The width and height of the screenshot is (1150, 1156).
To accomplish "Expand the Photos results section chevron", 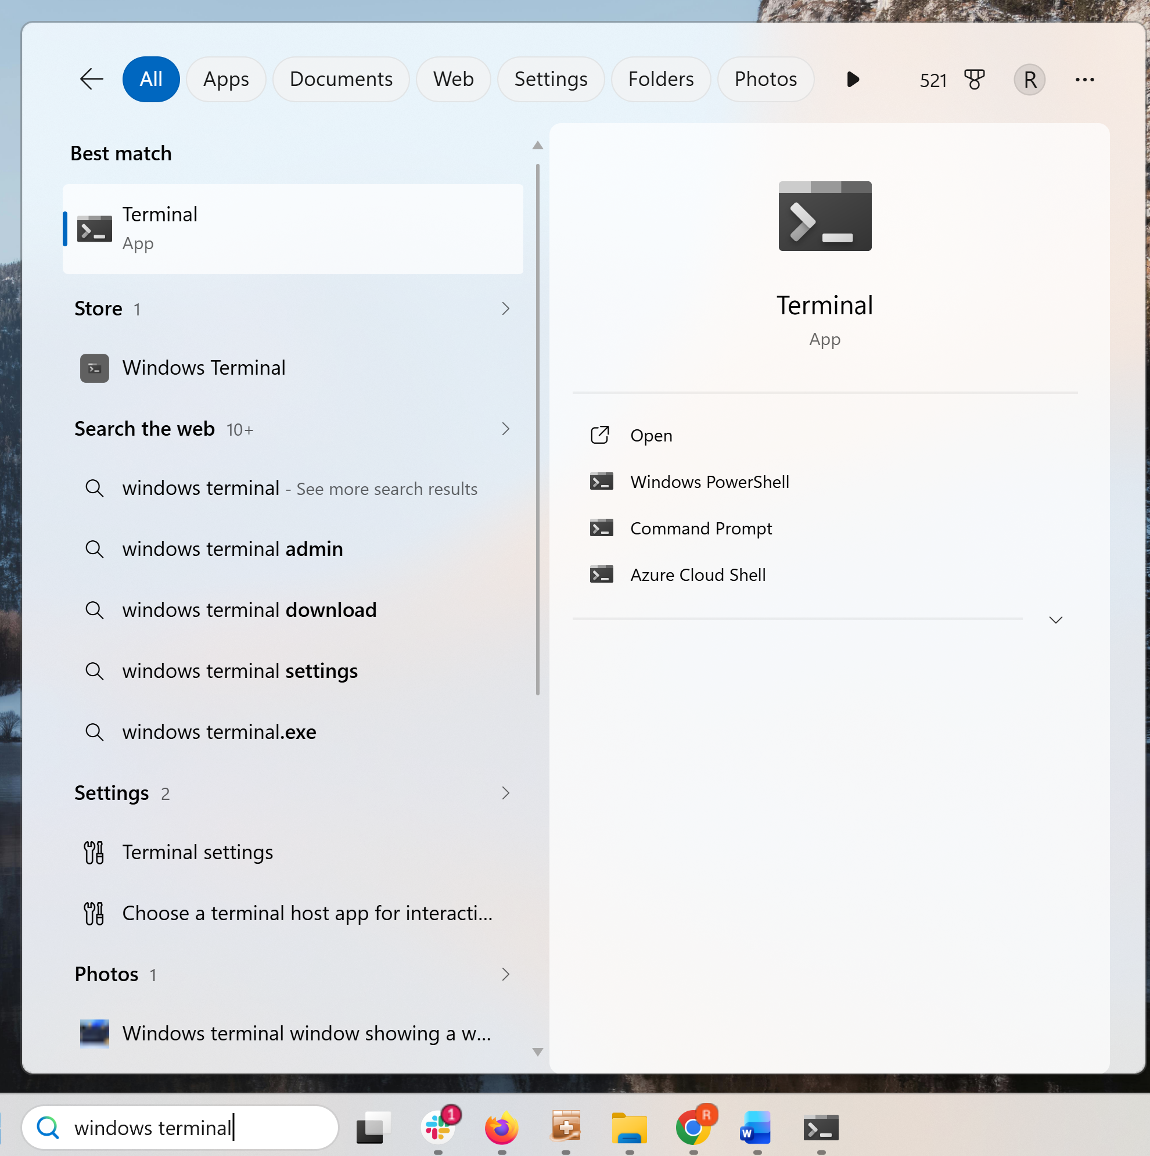I will pyautogui.click(x=505, y=974).
